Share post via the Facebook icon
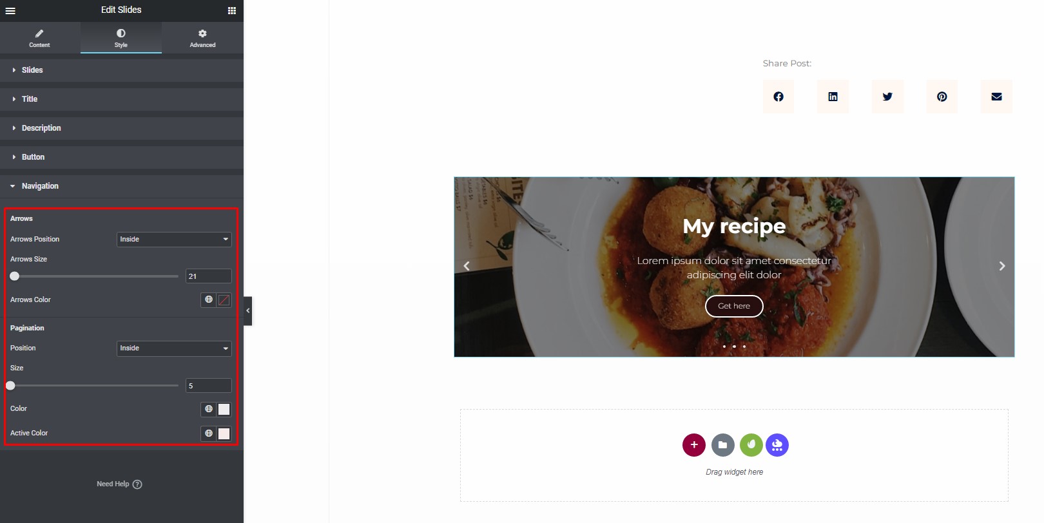The width and height of the screenshot is (1044, 523). tap(778, 97)
